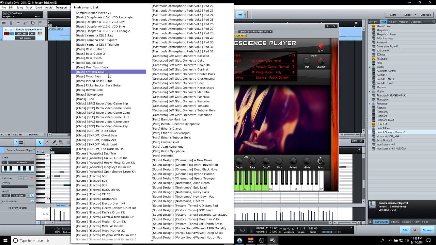Open the Browse view button
The height and width of the screenshot is (245, 436).
tap(427, 230)
